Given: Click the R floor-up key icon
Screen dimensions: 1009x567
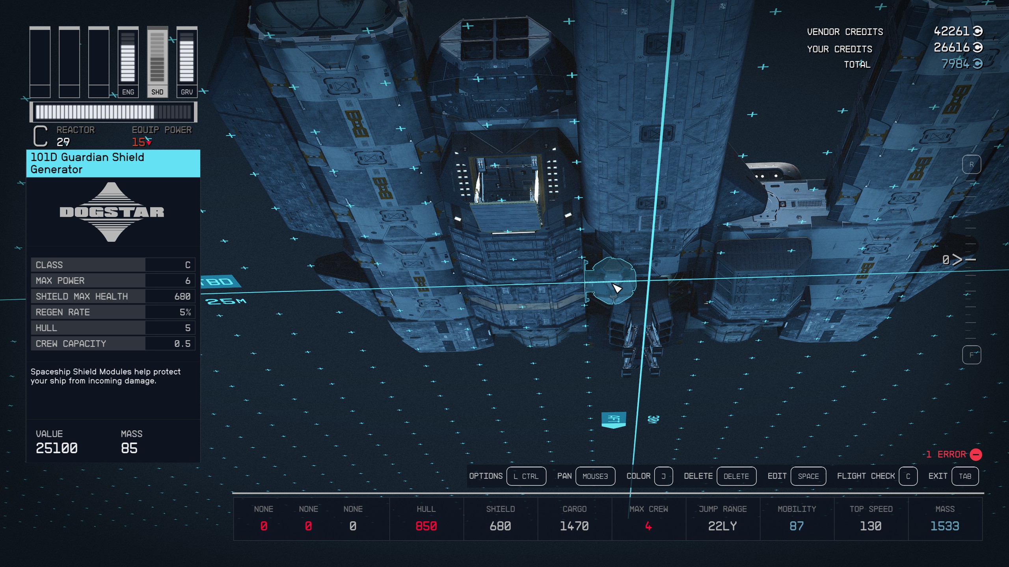Looking at the screenshot, I should tap(971, 165).
